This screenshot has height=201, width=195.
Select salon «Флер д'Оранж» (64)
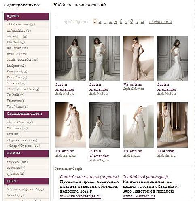tap(23, 146)
